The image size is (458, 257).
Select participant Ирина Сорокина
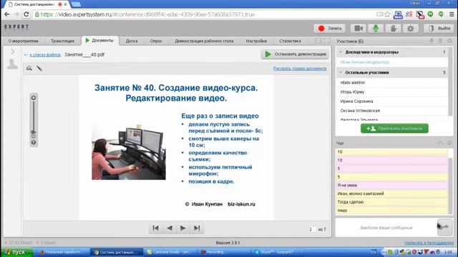[x=356, y=101]
